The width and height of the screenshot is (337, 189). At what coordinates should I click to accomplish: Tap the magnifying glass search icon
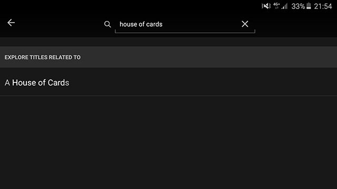click(x=107, y=24)
